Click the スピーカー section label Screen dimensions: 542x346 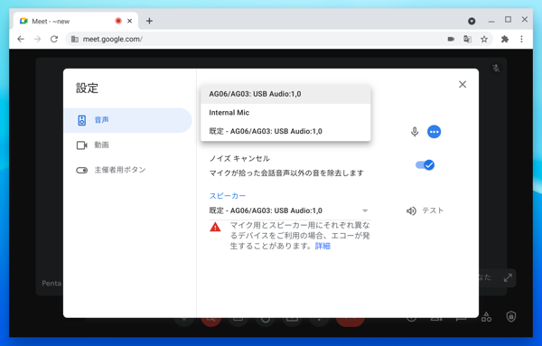coord(228,196)
